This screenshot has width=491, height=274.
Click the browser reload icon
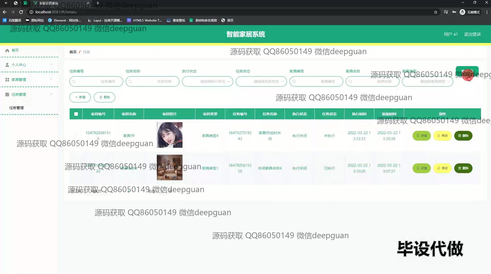(21, 12)
